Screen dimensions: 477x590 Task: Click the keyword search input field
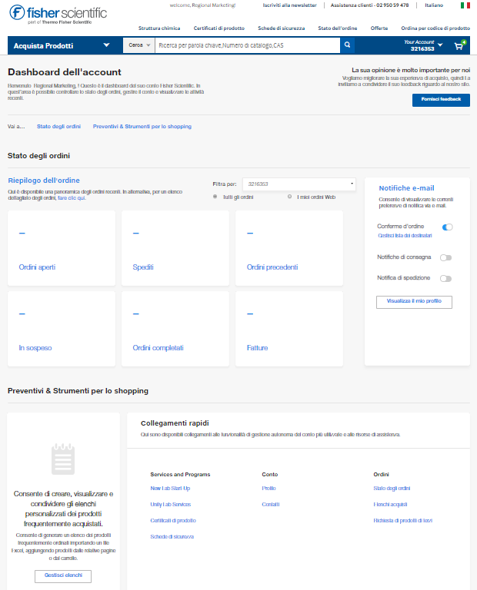pyautogui.click(x=246, y=45)
